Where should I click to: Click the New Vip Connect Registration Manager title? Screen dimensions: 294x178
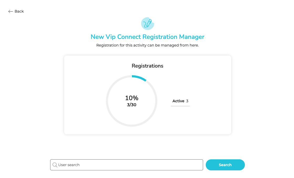(147, 37)
